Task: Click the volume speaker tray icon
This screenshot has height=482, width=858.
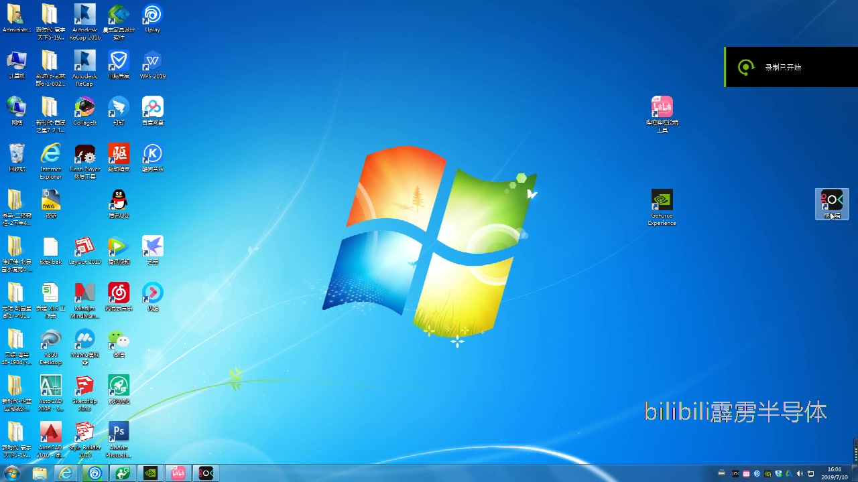Action: pos(800,474)
